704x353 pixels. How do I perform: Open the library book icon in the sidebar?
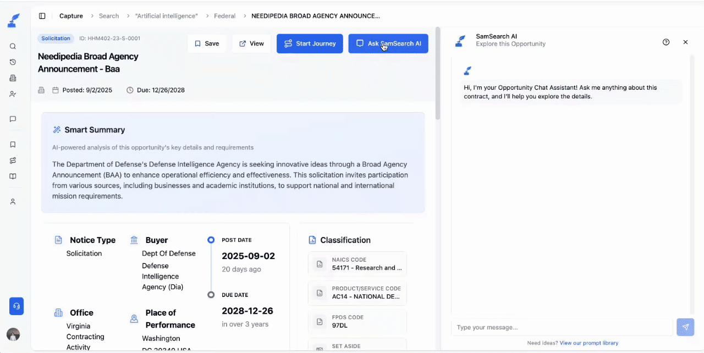coord(13,175)
